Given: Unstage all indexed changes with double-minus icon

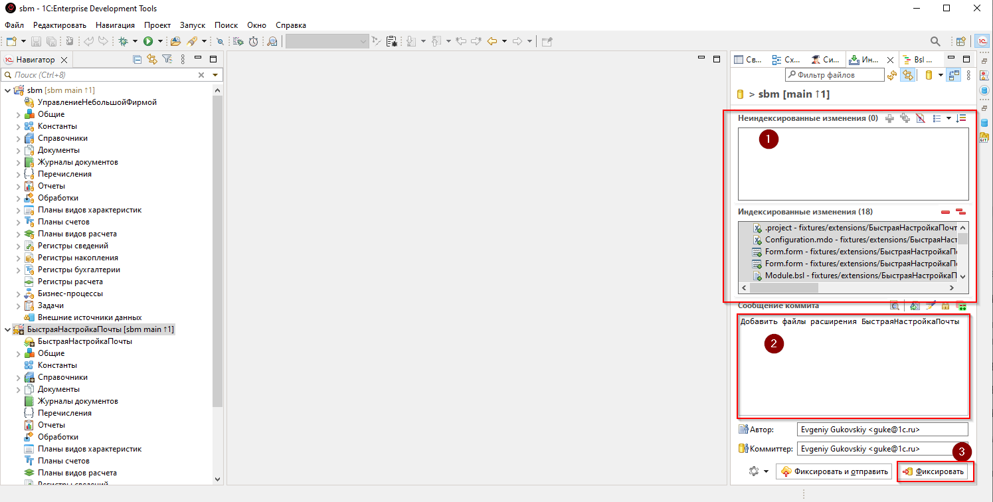Looking at the screenshot, I should [x=960, y=212].
